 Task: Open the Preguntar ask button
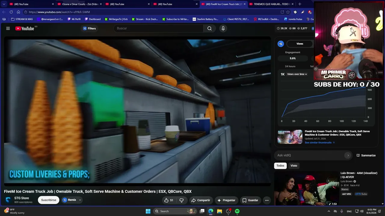(x=226, y=200)
